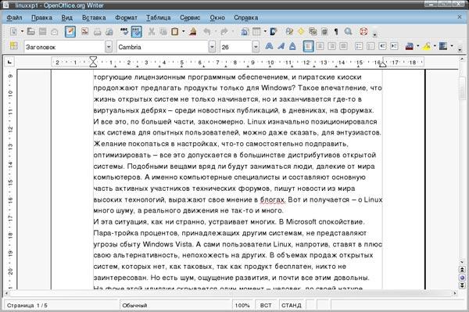
Task: Open the Справка menu
Action: (x=246, y=18)
